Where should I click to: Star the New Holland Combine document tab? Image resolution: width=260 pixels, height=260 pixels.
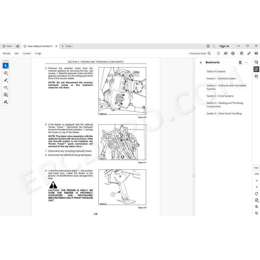(25, 46)
